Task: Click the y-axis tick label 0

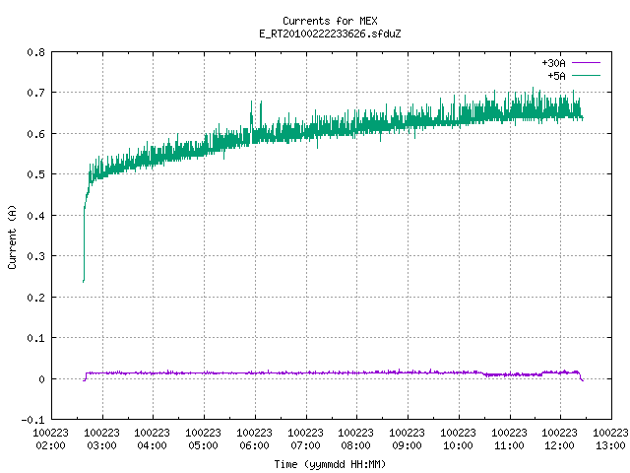Action: (41, 378)
